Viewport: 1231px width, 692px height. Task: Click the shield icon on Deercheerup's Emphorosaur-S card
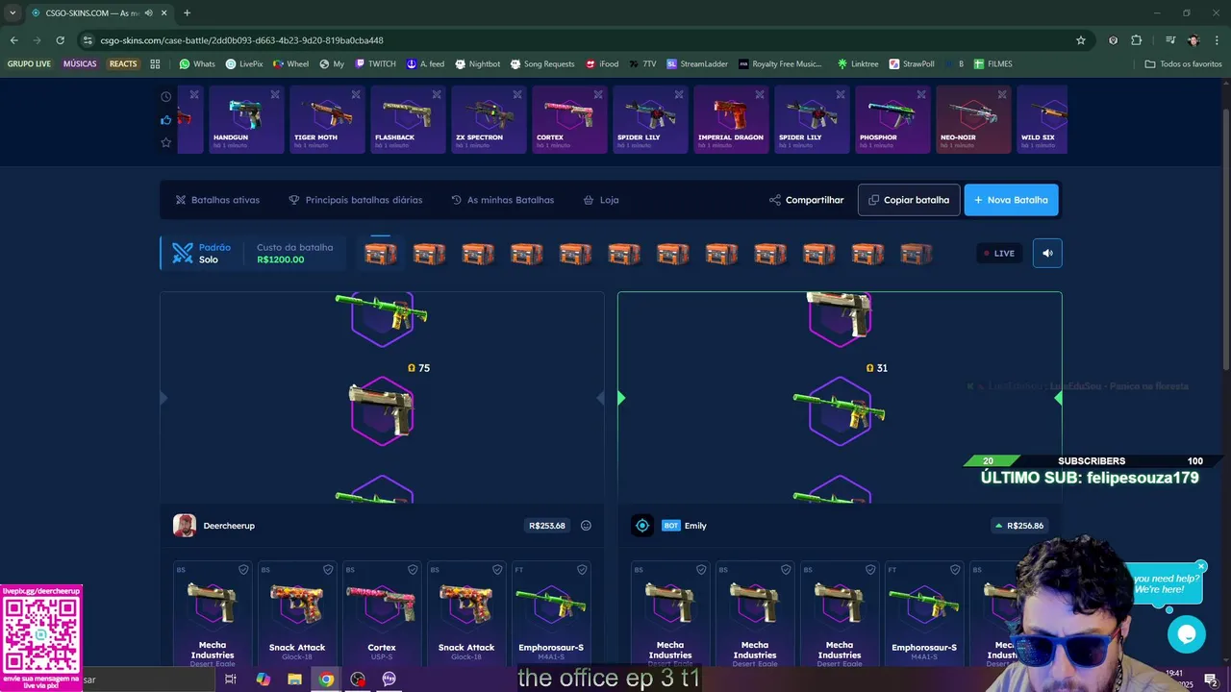[582, 570]
